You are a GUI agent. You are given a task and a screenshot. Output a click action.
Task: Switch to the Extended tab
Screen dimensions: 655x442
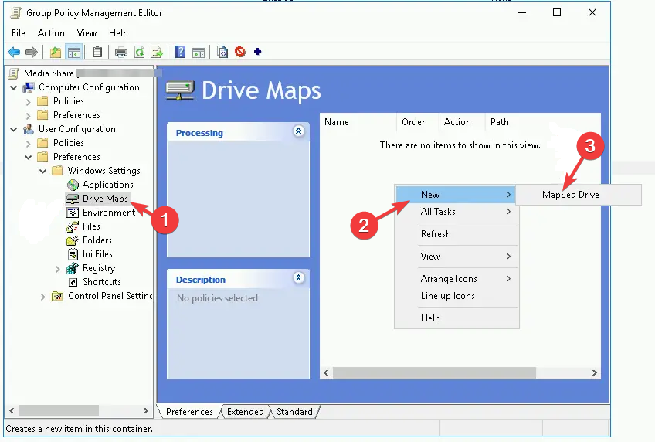click(x=245, y=412)
